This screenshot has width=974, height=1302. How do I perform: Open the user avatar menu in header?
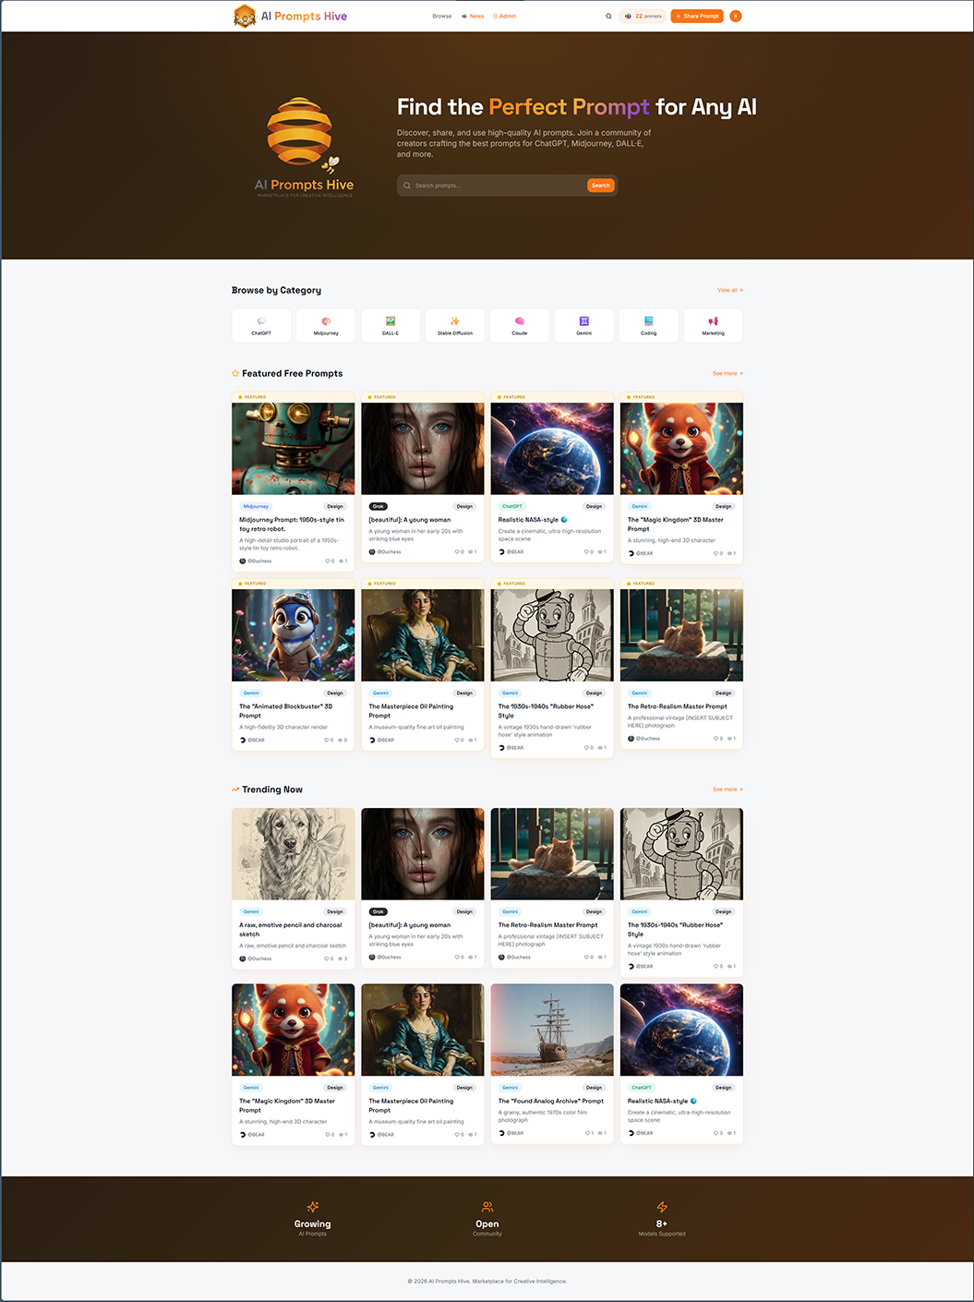coord(736,16)
